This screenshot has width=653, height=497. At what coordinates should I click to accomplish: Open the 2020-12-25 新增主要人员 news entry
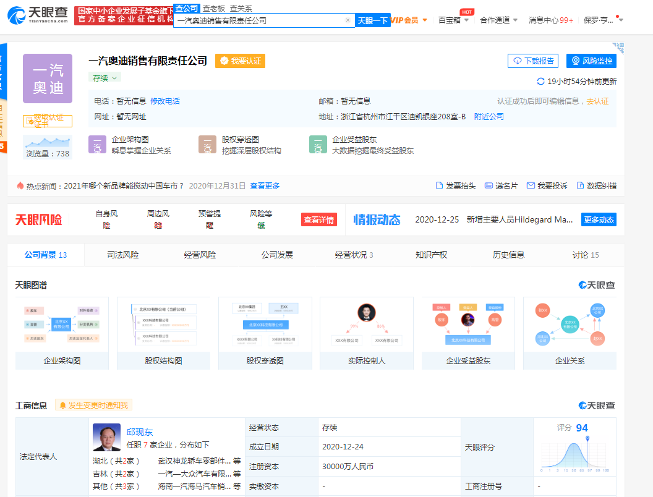tap(494, 220)
